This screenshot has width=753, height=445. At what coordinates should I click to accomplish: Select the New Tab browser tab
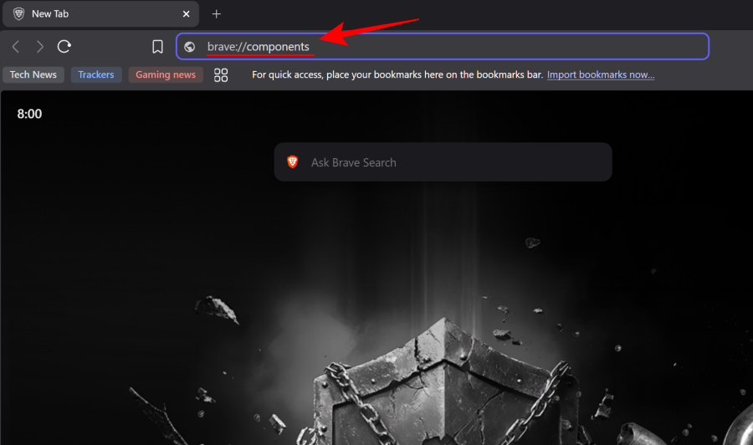point(101,14)
